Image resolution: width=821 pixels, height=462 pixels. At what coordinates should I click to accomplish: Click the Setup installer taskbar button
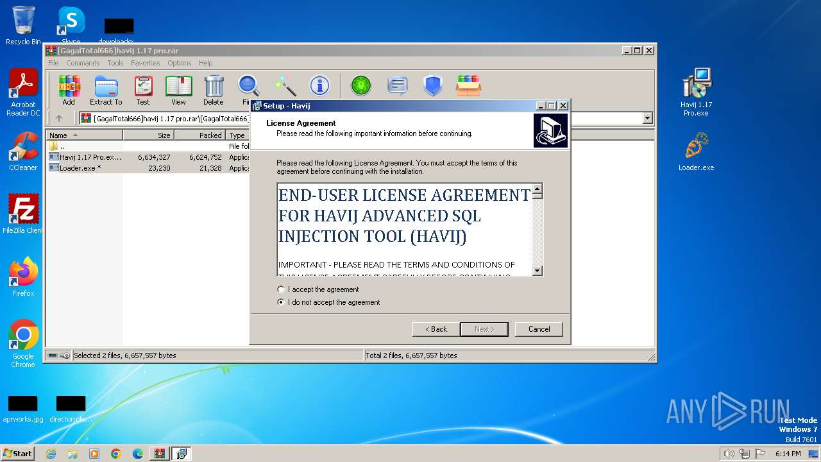pos(181,454)
